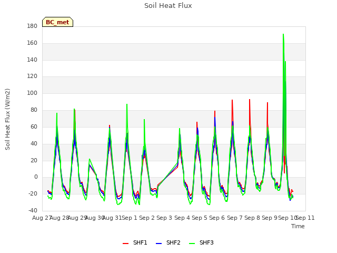Click the BC_met annotation label
Screen dimensions: 337x253
[x=57, y=22]
